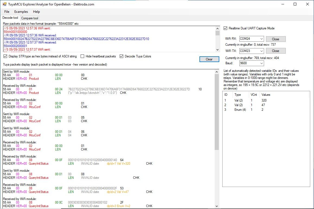Toggle Display STR type as hex bytes checkbox

click(x=5, y=56)
